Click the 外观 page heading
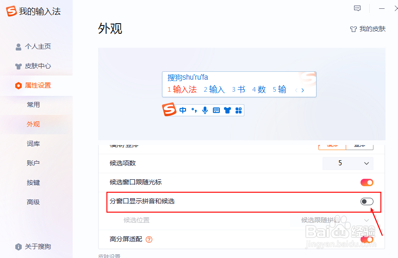The image size is (398, 258). [x=110, y=28]
